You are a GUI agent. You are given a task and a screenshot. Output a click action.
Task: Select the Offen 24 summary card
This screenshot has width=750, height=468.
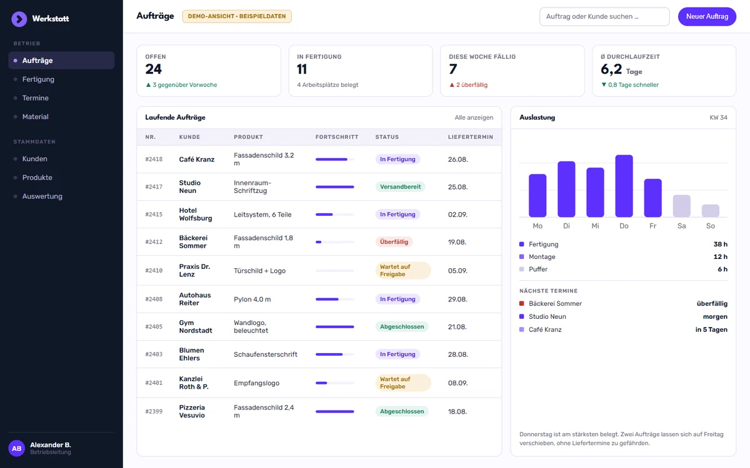tap(208, 71)
